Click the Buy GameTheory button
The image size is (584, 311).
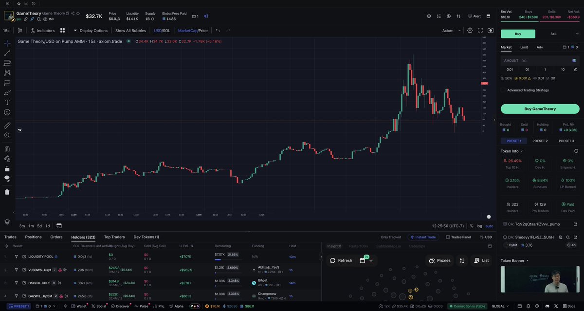click(x=540, y=109)
